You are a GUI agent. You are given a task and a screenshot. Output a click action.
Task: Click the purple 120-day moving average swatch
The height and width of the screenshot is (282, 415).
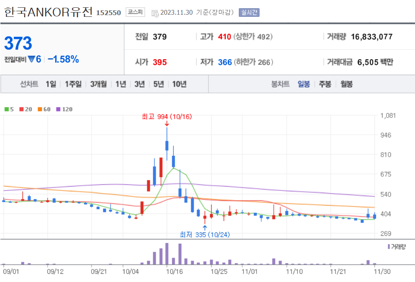[58, 109]
